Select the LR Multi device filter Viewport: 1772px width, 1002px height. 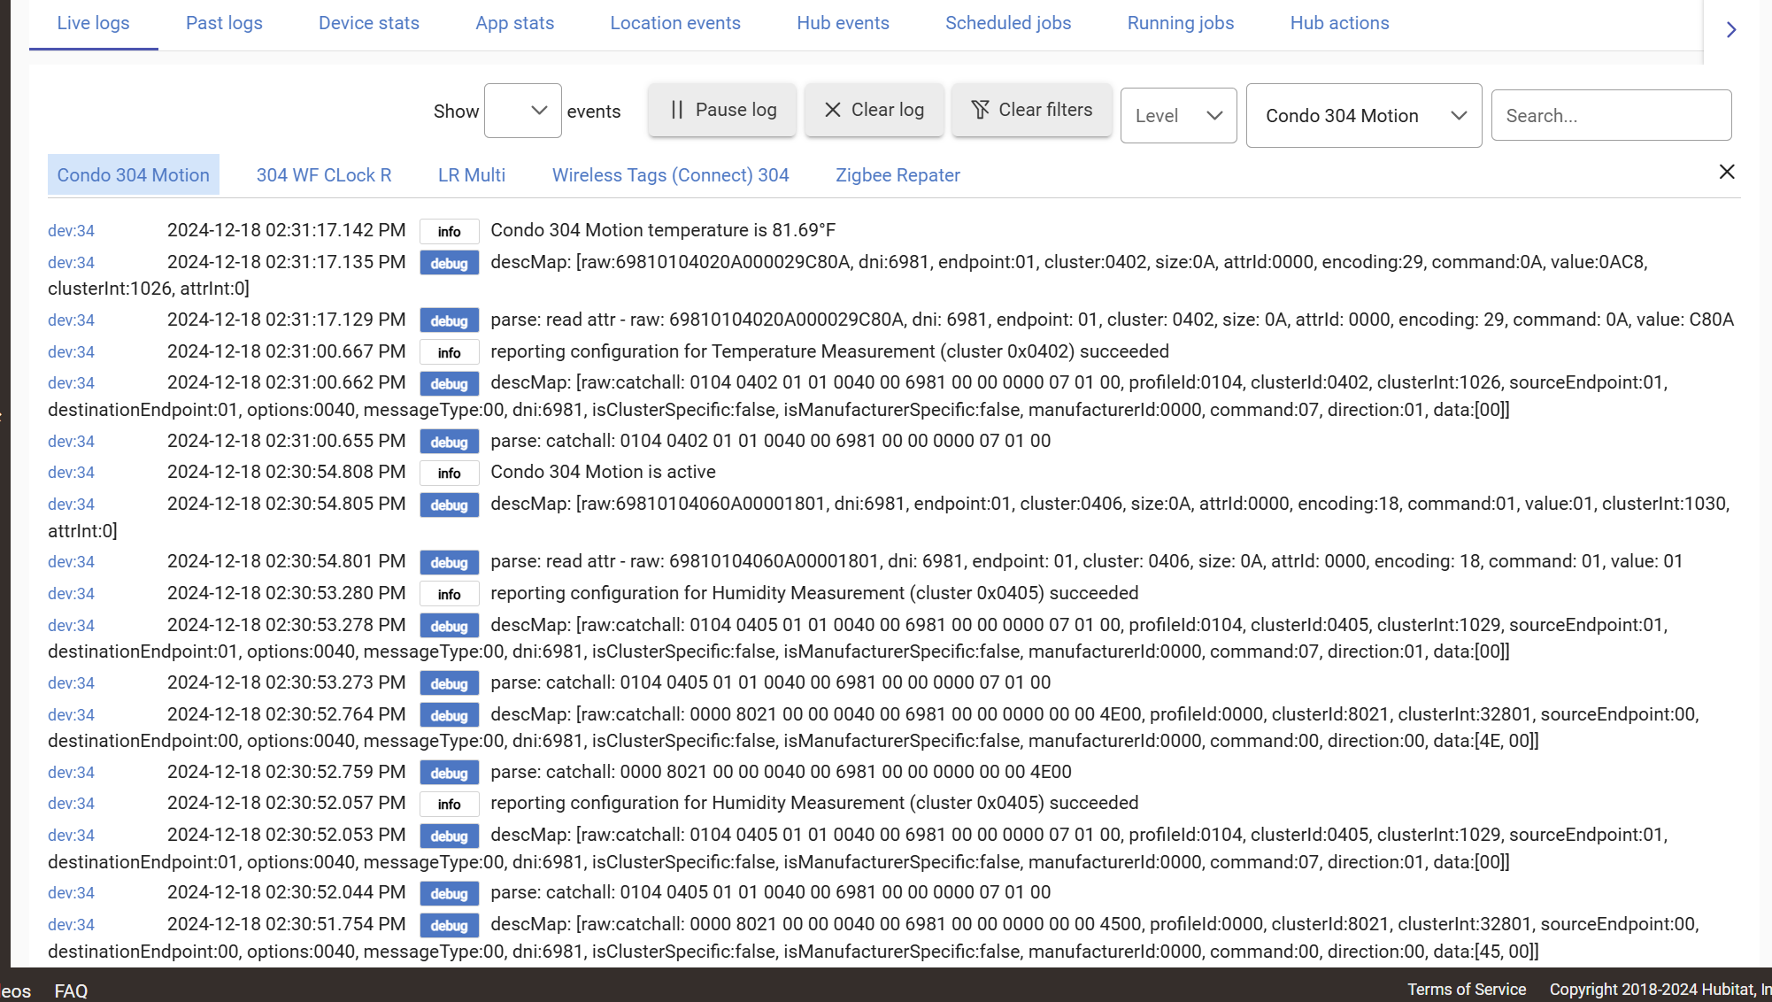[471, 175]
